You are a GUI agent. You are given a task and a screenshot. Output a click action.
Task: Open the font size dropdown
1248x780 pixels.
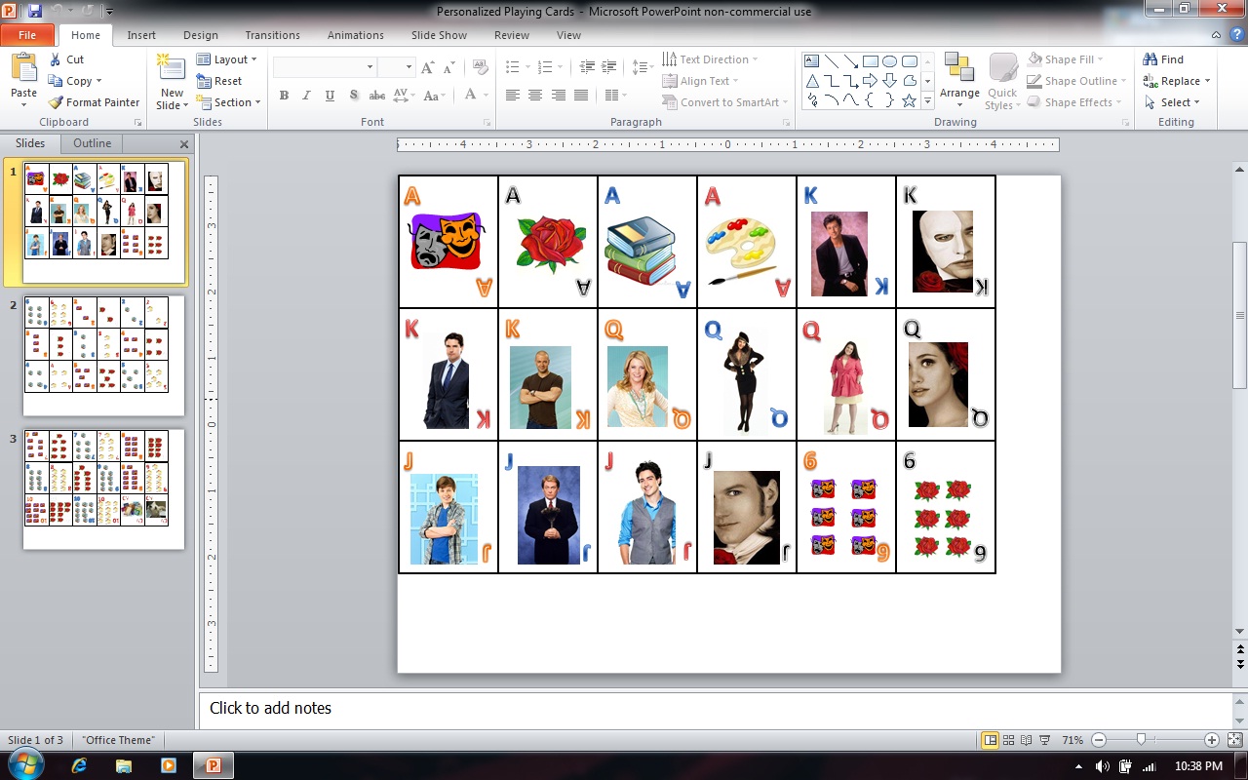[x=409, y=67]
